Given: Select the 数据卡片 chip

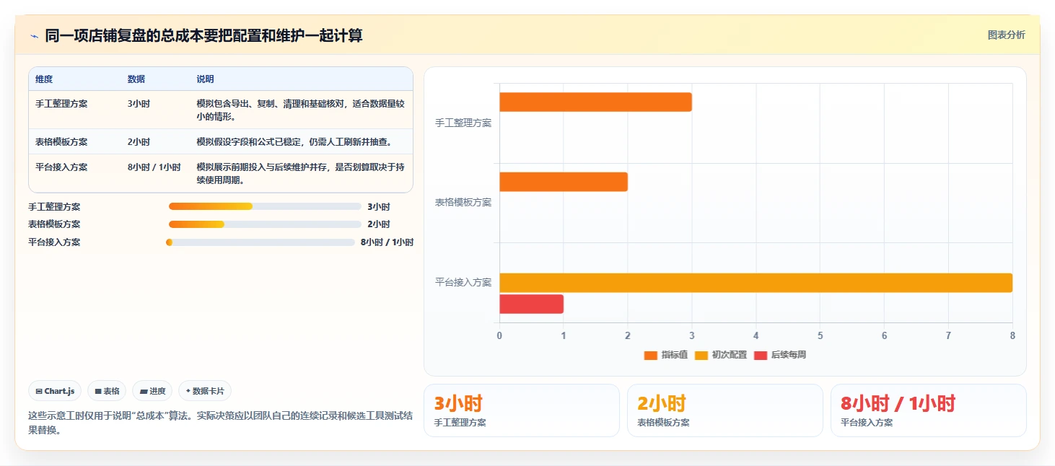Looking at the screenshot, I should tap(205, 391).
